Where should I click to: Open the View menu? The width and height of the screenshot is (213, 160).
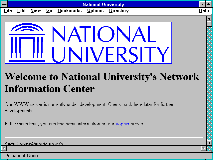(36, 11)
